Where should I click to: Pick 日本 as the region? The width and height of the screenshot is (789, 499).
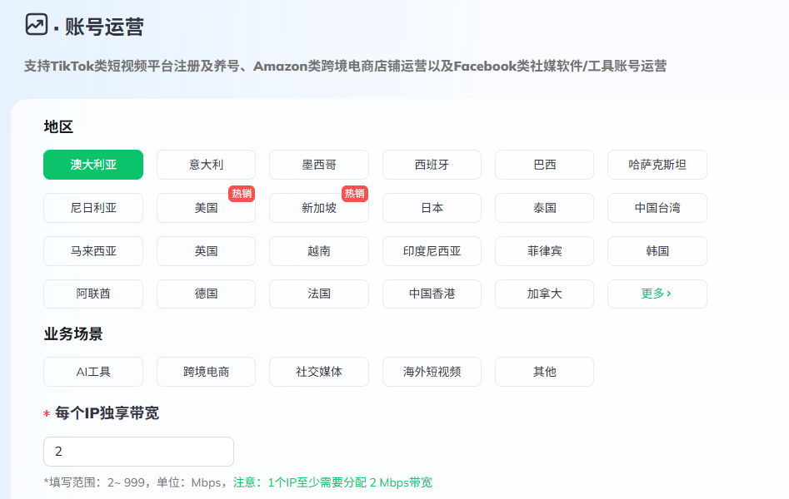click(x=432, y=208)
